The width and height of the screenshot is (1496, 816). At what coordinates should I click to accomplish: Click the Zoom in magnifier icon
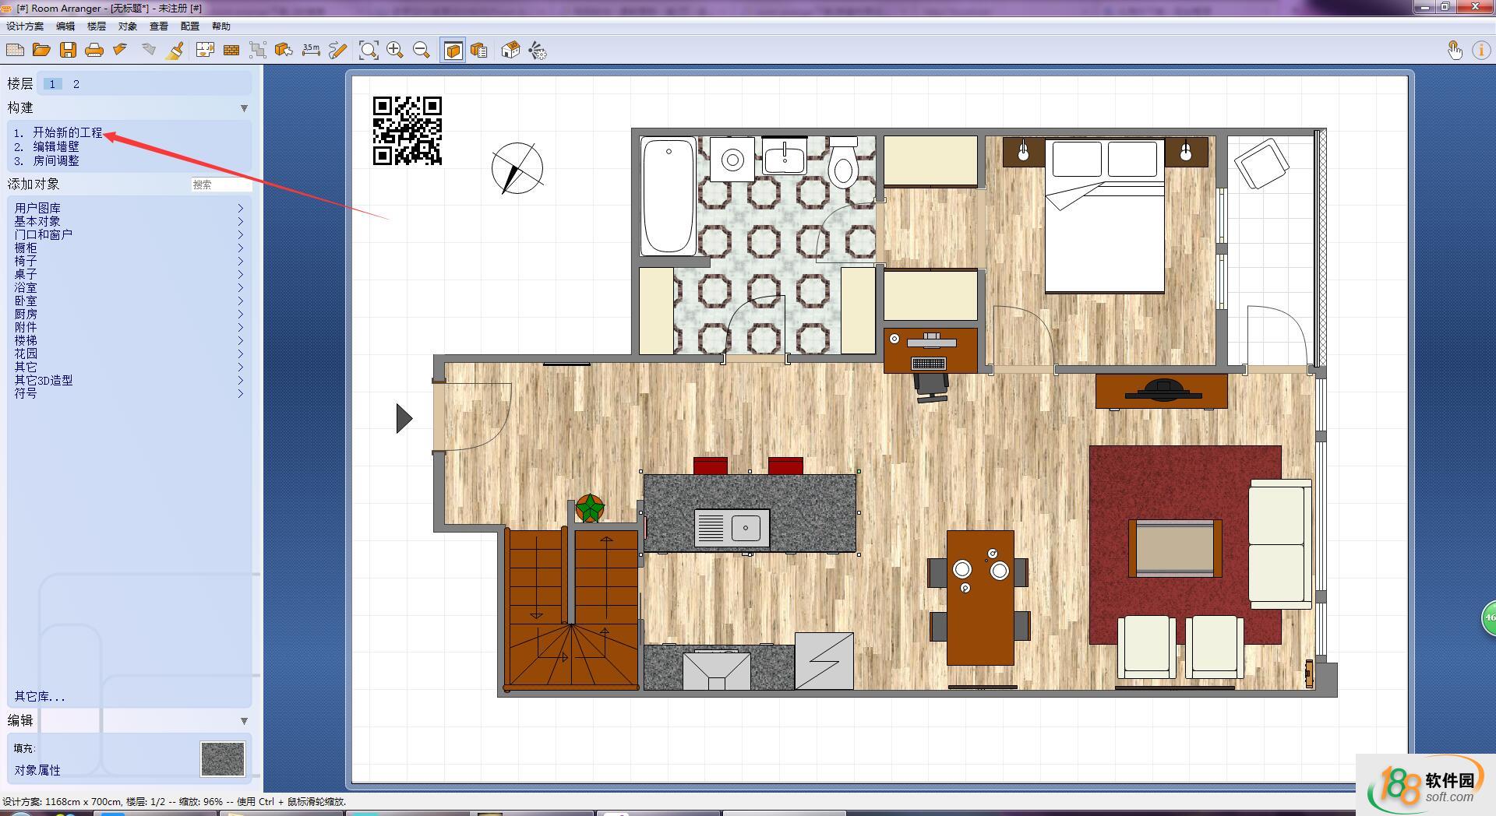coord(395,51)
